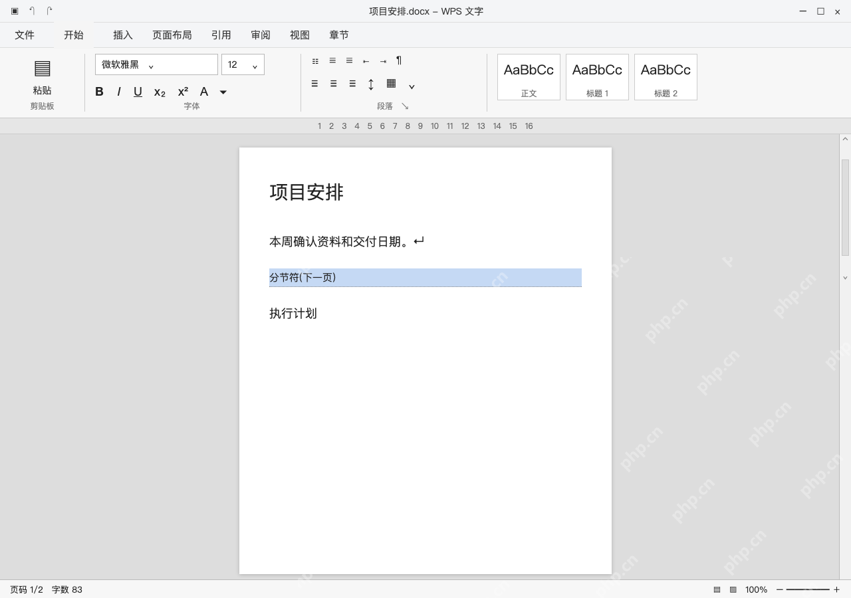Click the zoom in plus icon
Image resolution: width=851 pixels, height=598 pixels.
click(836, 589)
